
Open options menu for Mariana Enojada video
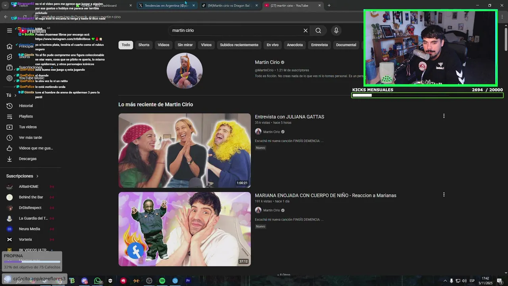[444, 195]
